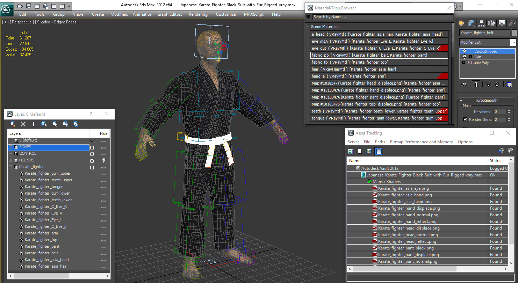Collapse the Karate_fighter layer tree node
518x283 pixels.
pyautogui.click(x=10, y=167)
